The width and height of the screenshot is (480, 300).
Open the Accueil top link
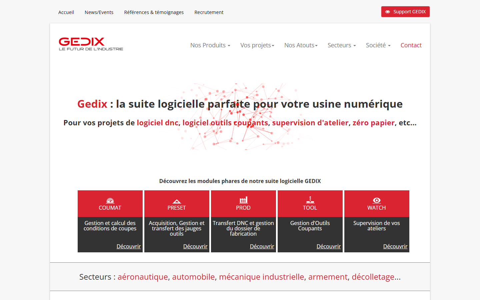coord(66,12)
